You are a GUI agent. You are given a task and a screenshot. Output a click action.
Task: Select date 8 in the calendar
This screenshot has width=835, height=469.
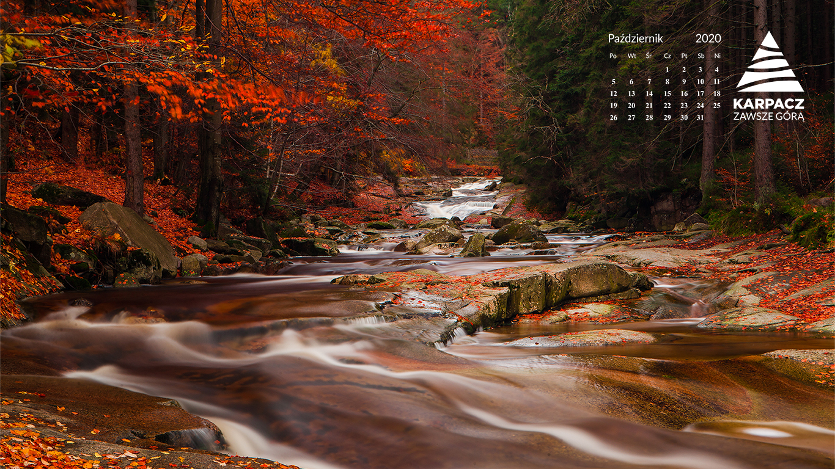point(667,81)
